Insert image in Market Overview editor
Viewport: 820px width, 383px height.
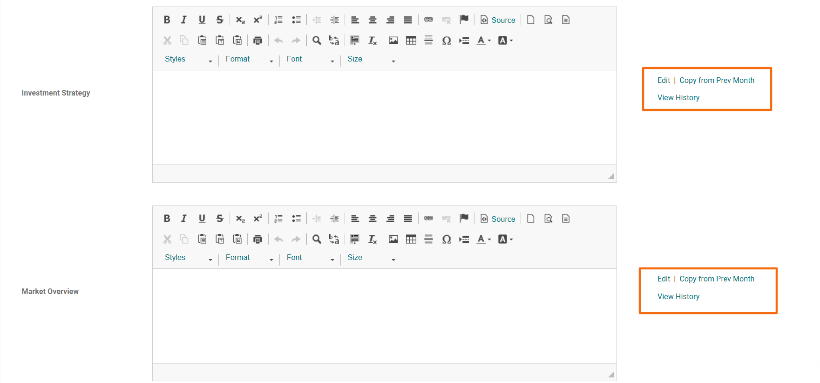tap(393, 239)
